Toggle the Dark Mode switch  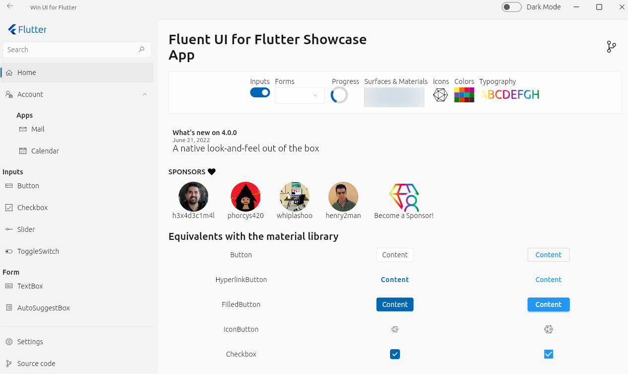pos(511,7)
